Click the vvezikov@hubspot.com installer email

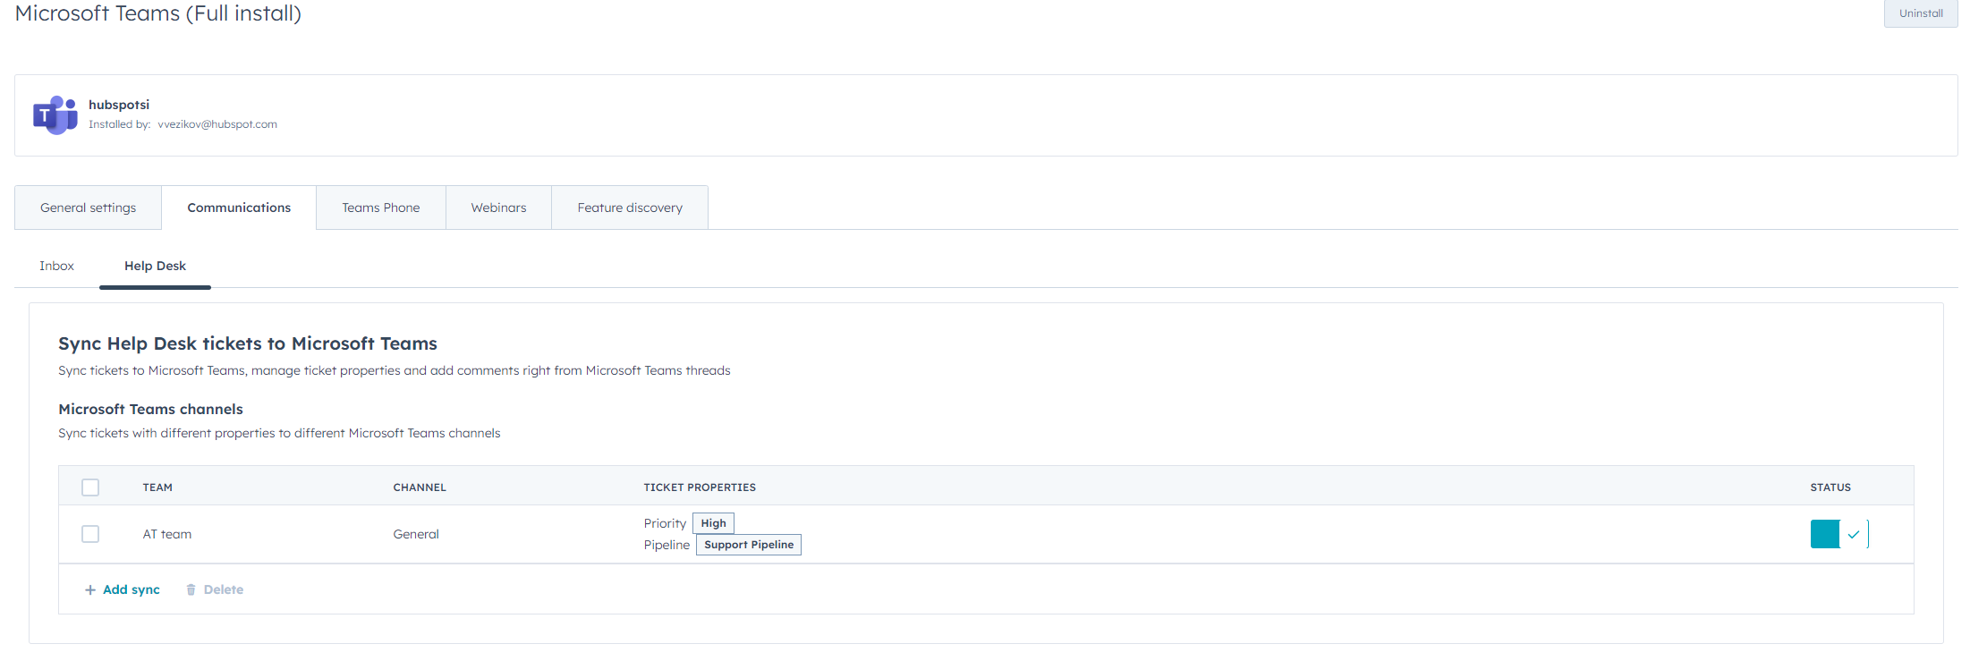pos(217,124)
